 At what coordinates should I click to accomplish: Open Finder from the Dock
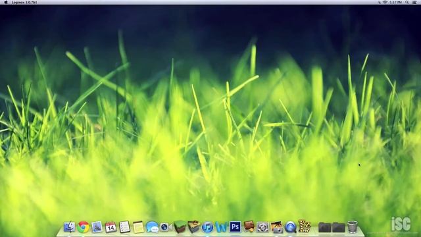click(x=69, y=227)
